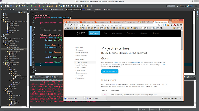The width and height of the screenshot is (199, 111).
Task: Click the Run green play toolbar icon
Action: 31,6
